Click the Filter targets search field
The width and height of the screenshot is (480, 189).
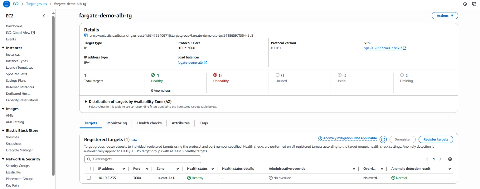point(143,159)
